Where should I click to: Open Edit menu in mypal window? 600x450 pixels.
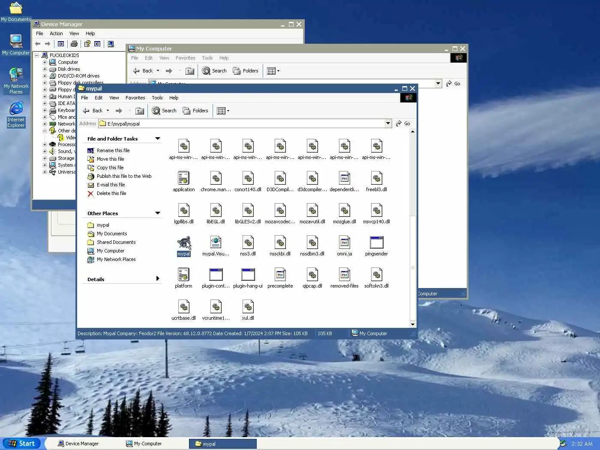tap(99, 98)
